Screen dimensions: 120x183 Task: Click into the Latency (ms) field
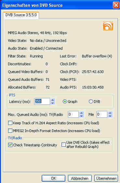42,101
